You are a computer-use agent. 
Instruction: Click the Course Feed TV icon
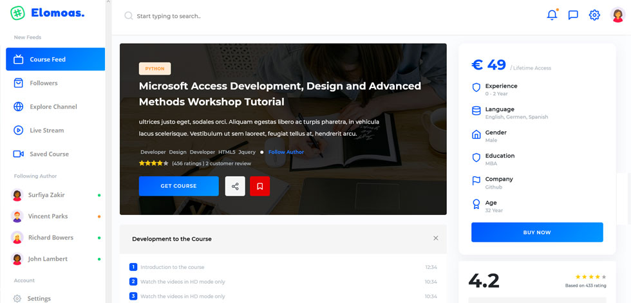18,59
